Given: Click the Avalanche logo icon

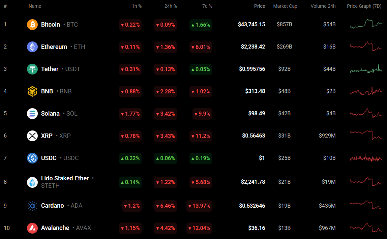Looking at the screenshot, I should [x=32, y=228].
